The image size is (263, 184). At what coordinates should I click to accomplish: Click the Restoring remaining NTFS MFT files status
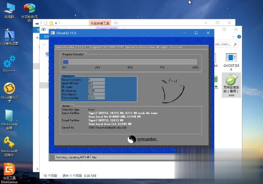[x=76, y=157]
